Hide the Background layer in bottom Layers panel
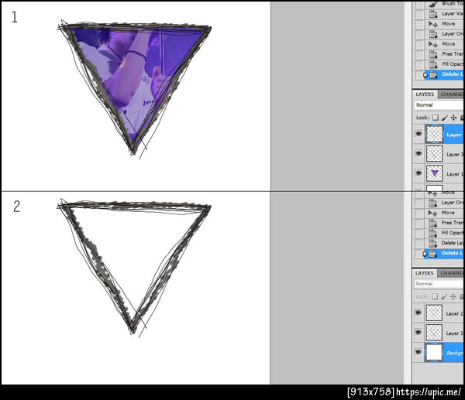The height and width of the screenshot is (400, 465). click(418, 352)
